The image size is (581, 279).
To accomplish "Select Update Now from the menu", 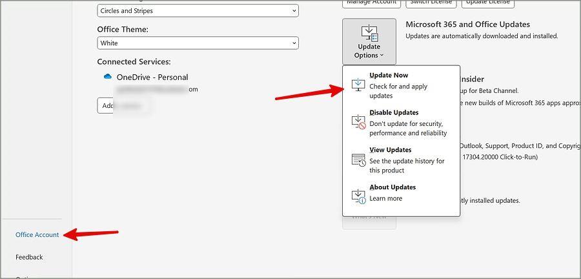I will 402,85.
